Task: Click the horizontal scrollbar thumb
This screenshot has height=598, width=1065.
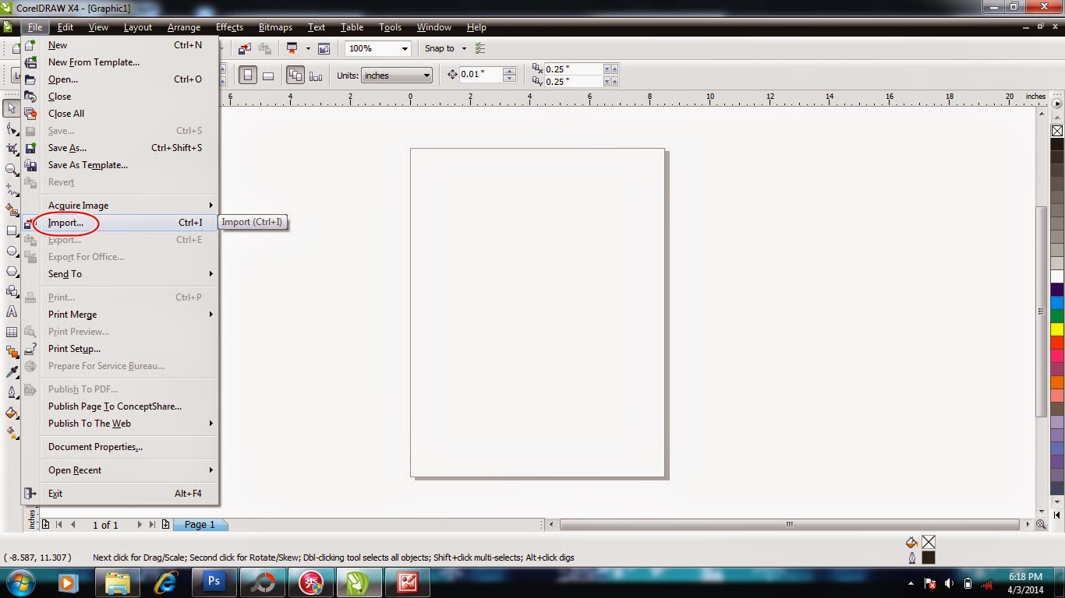Action: pos(789,525)
